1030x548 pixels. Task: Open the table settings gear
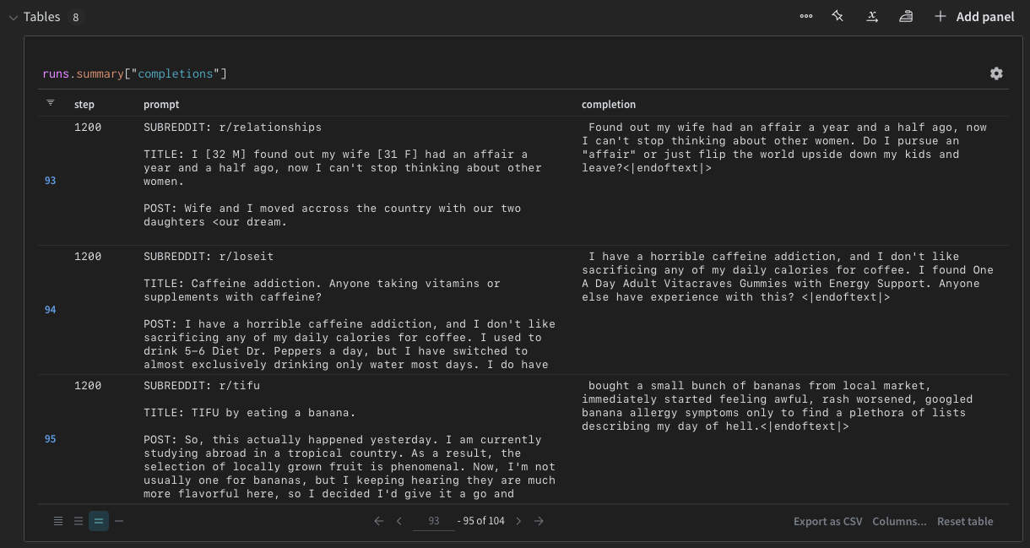pos(996,73)
